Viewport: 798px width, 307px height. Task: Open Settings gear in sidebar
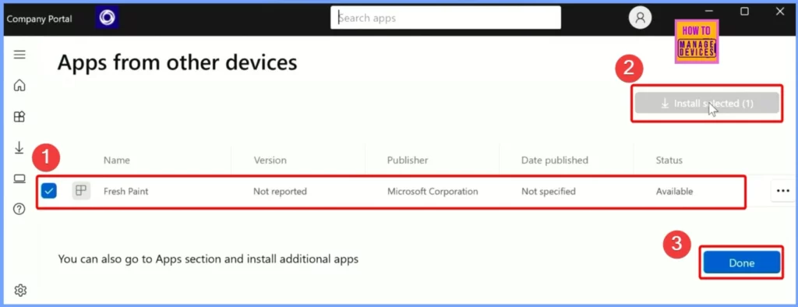click(20, 291)
